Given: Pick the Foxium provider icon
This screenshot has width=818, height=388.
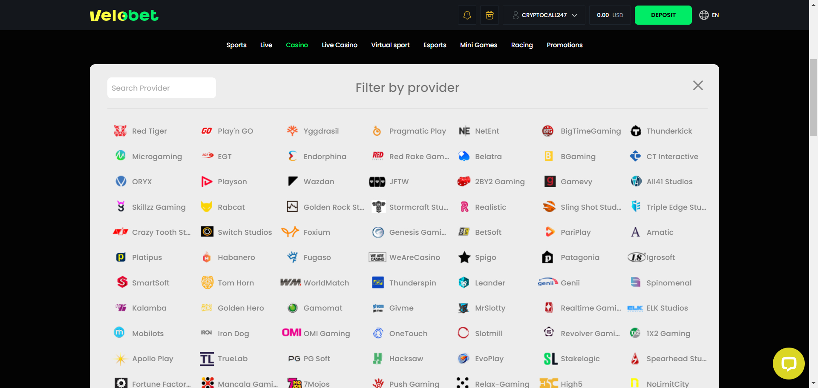Looking at the screenshot, I should (x=290, y=232).
